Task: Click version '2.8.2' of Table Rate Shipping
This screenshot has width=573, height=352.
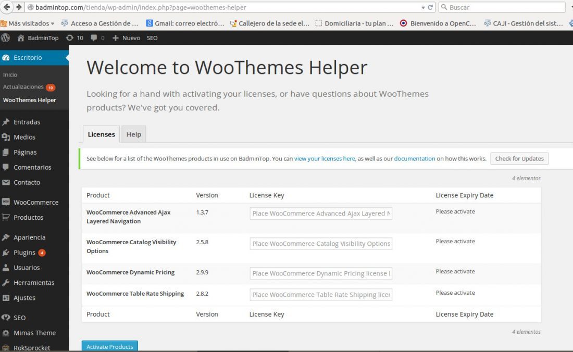Action: [x=202, y=294]
